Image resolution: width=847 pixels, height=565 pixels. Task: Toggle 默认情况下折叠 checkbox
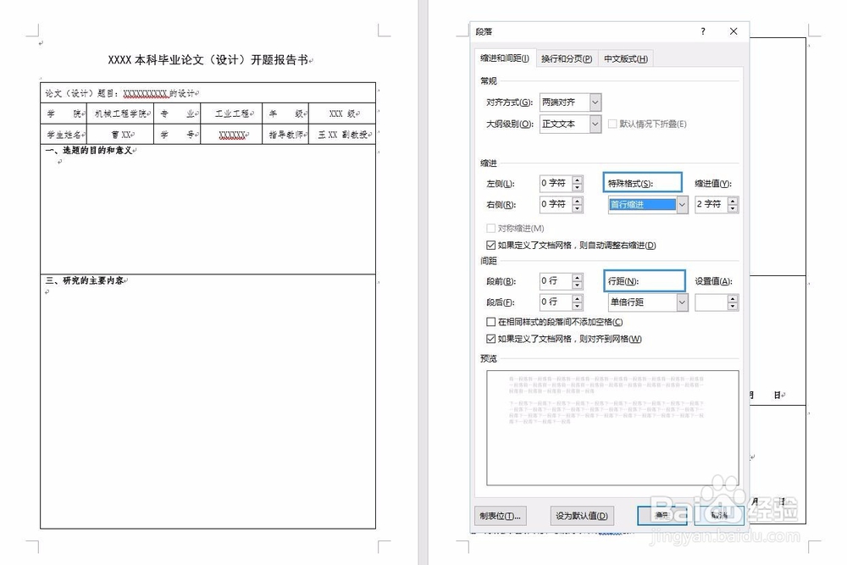612,124
